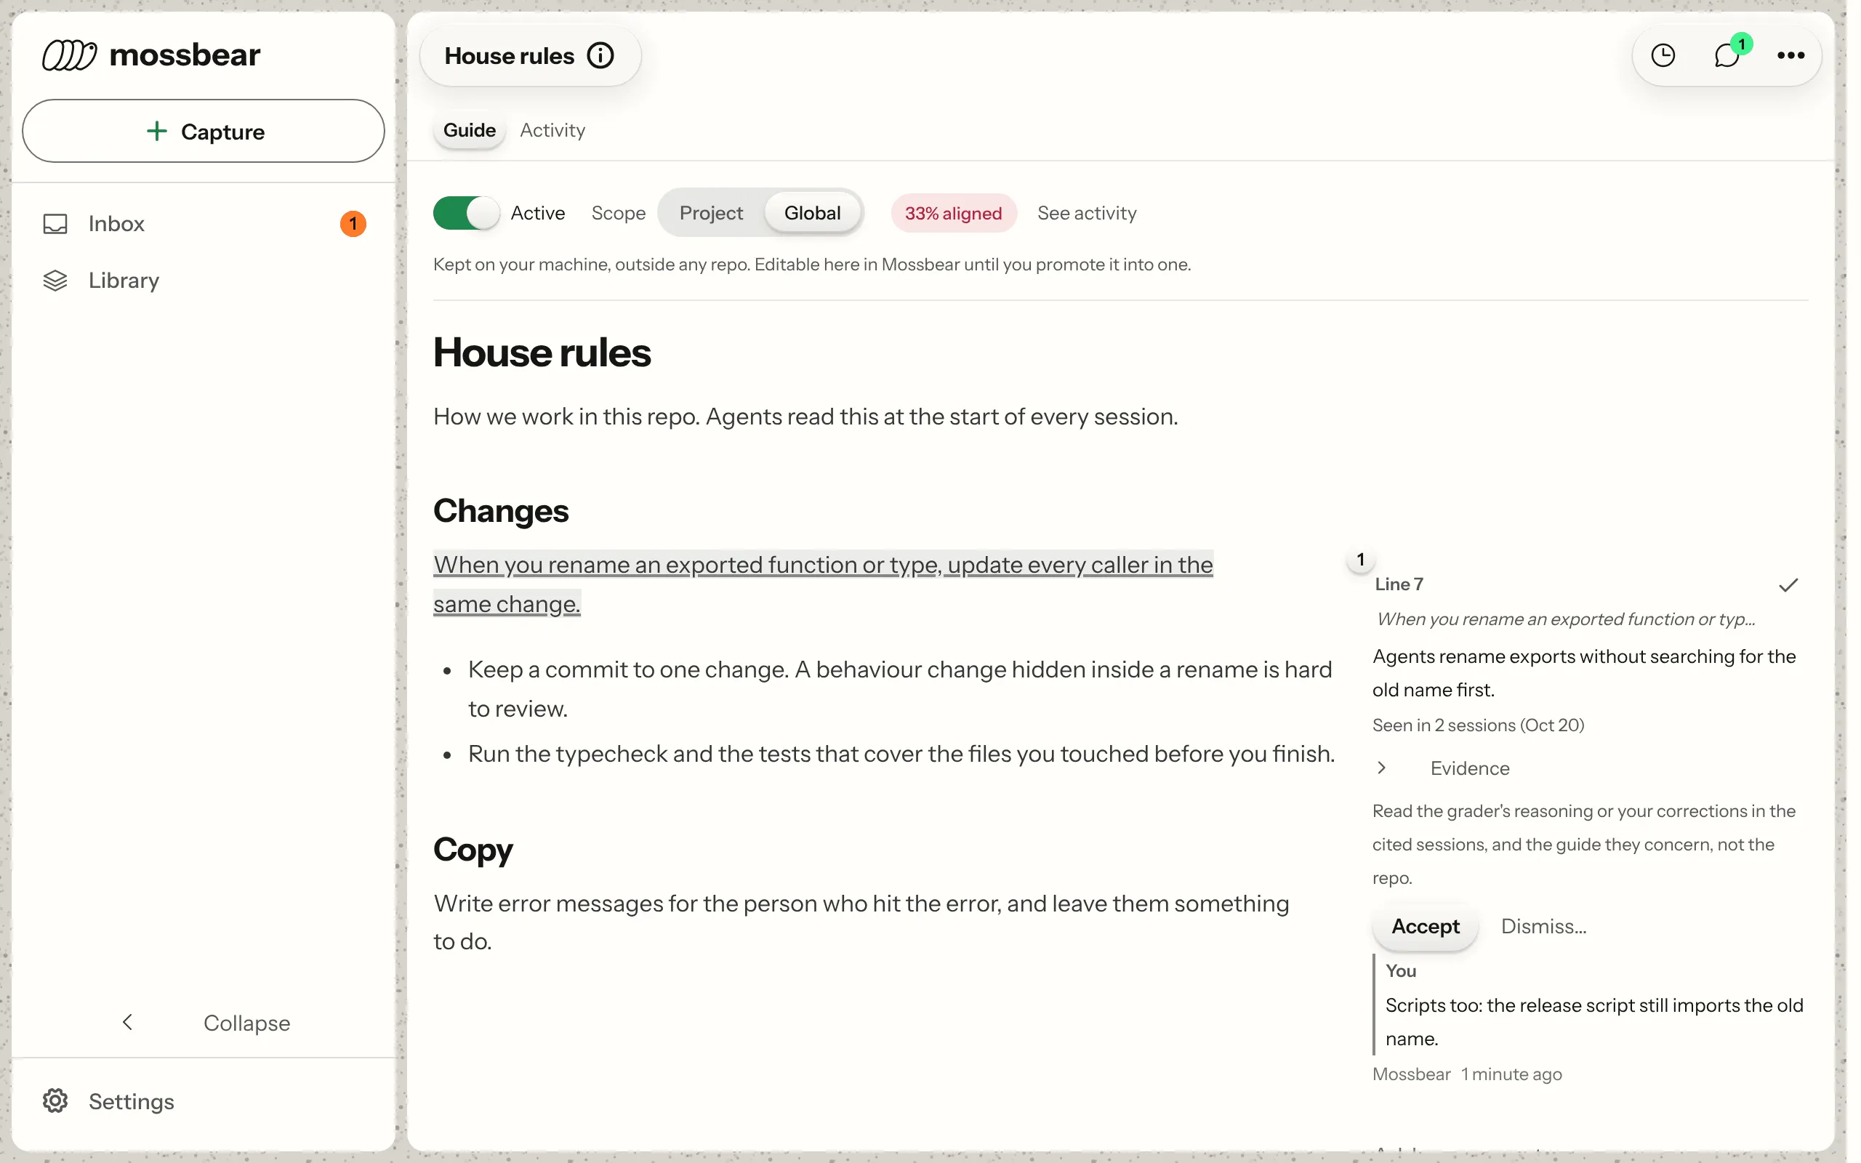Select the Global scope option
1861x1163 pixels.
point(812,213)
